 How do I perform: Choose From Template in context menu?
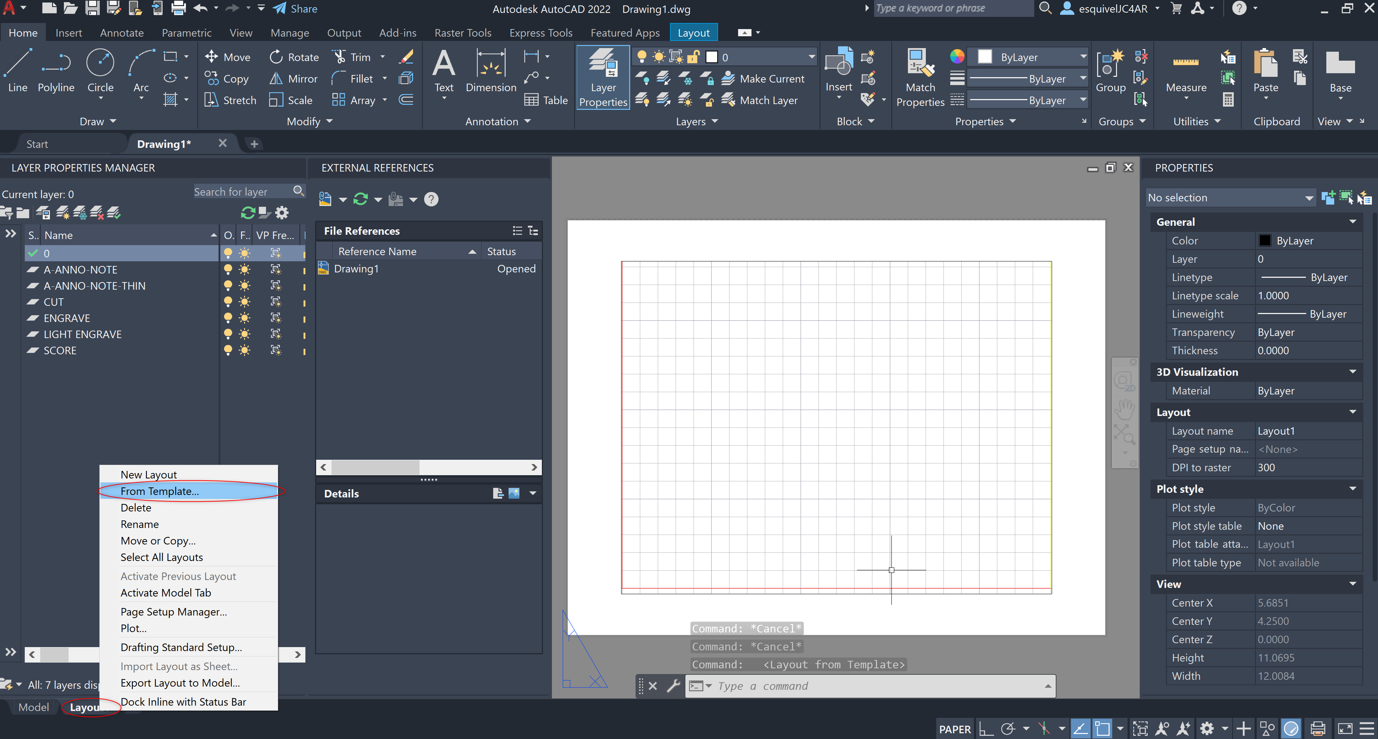(188, 491)
